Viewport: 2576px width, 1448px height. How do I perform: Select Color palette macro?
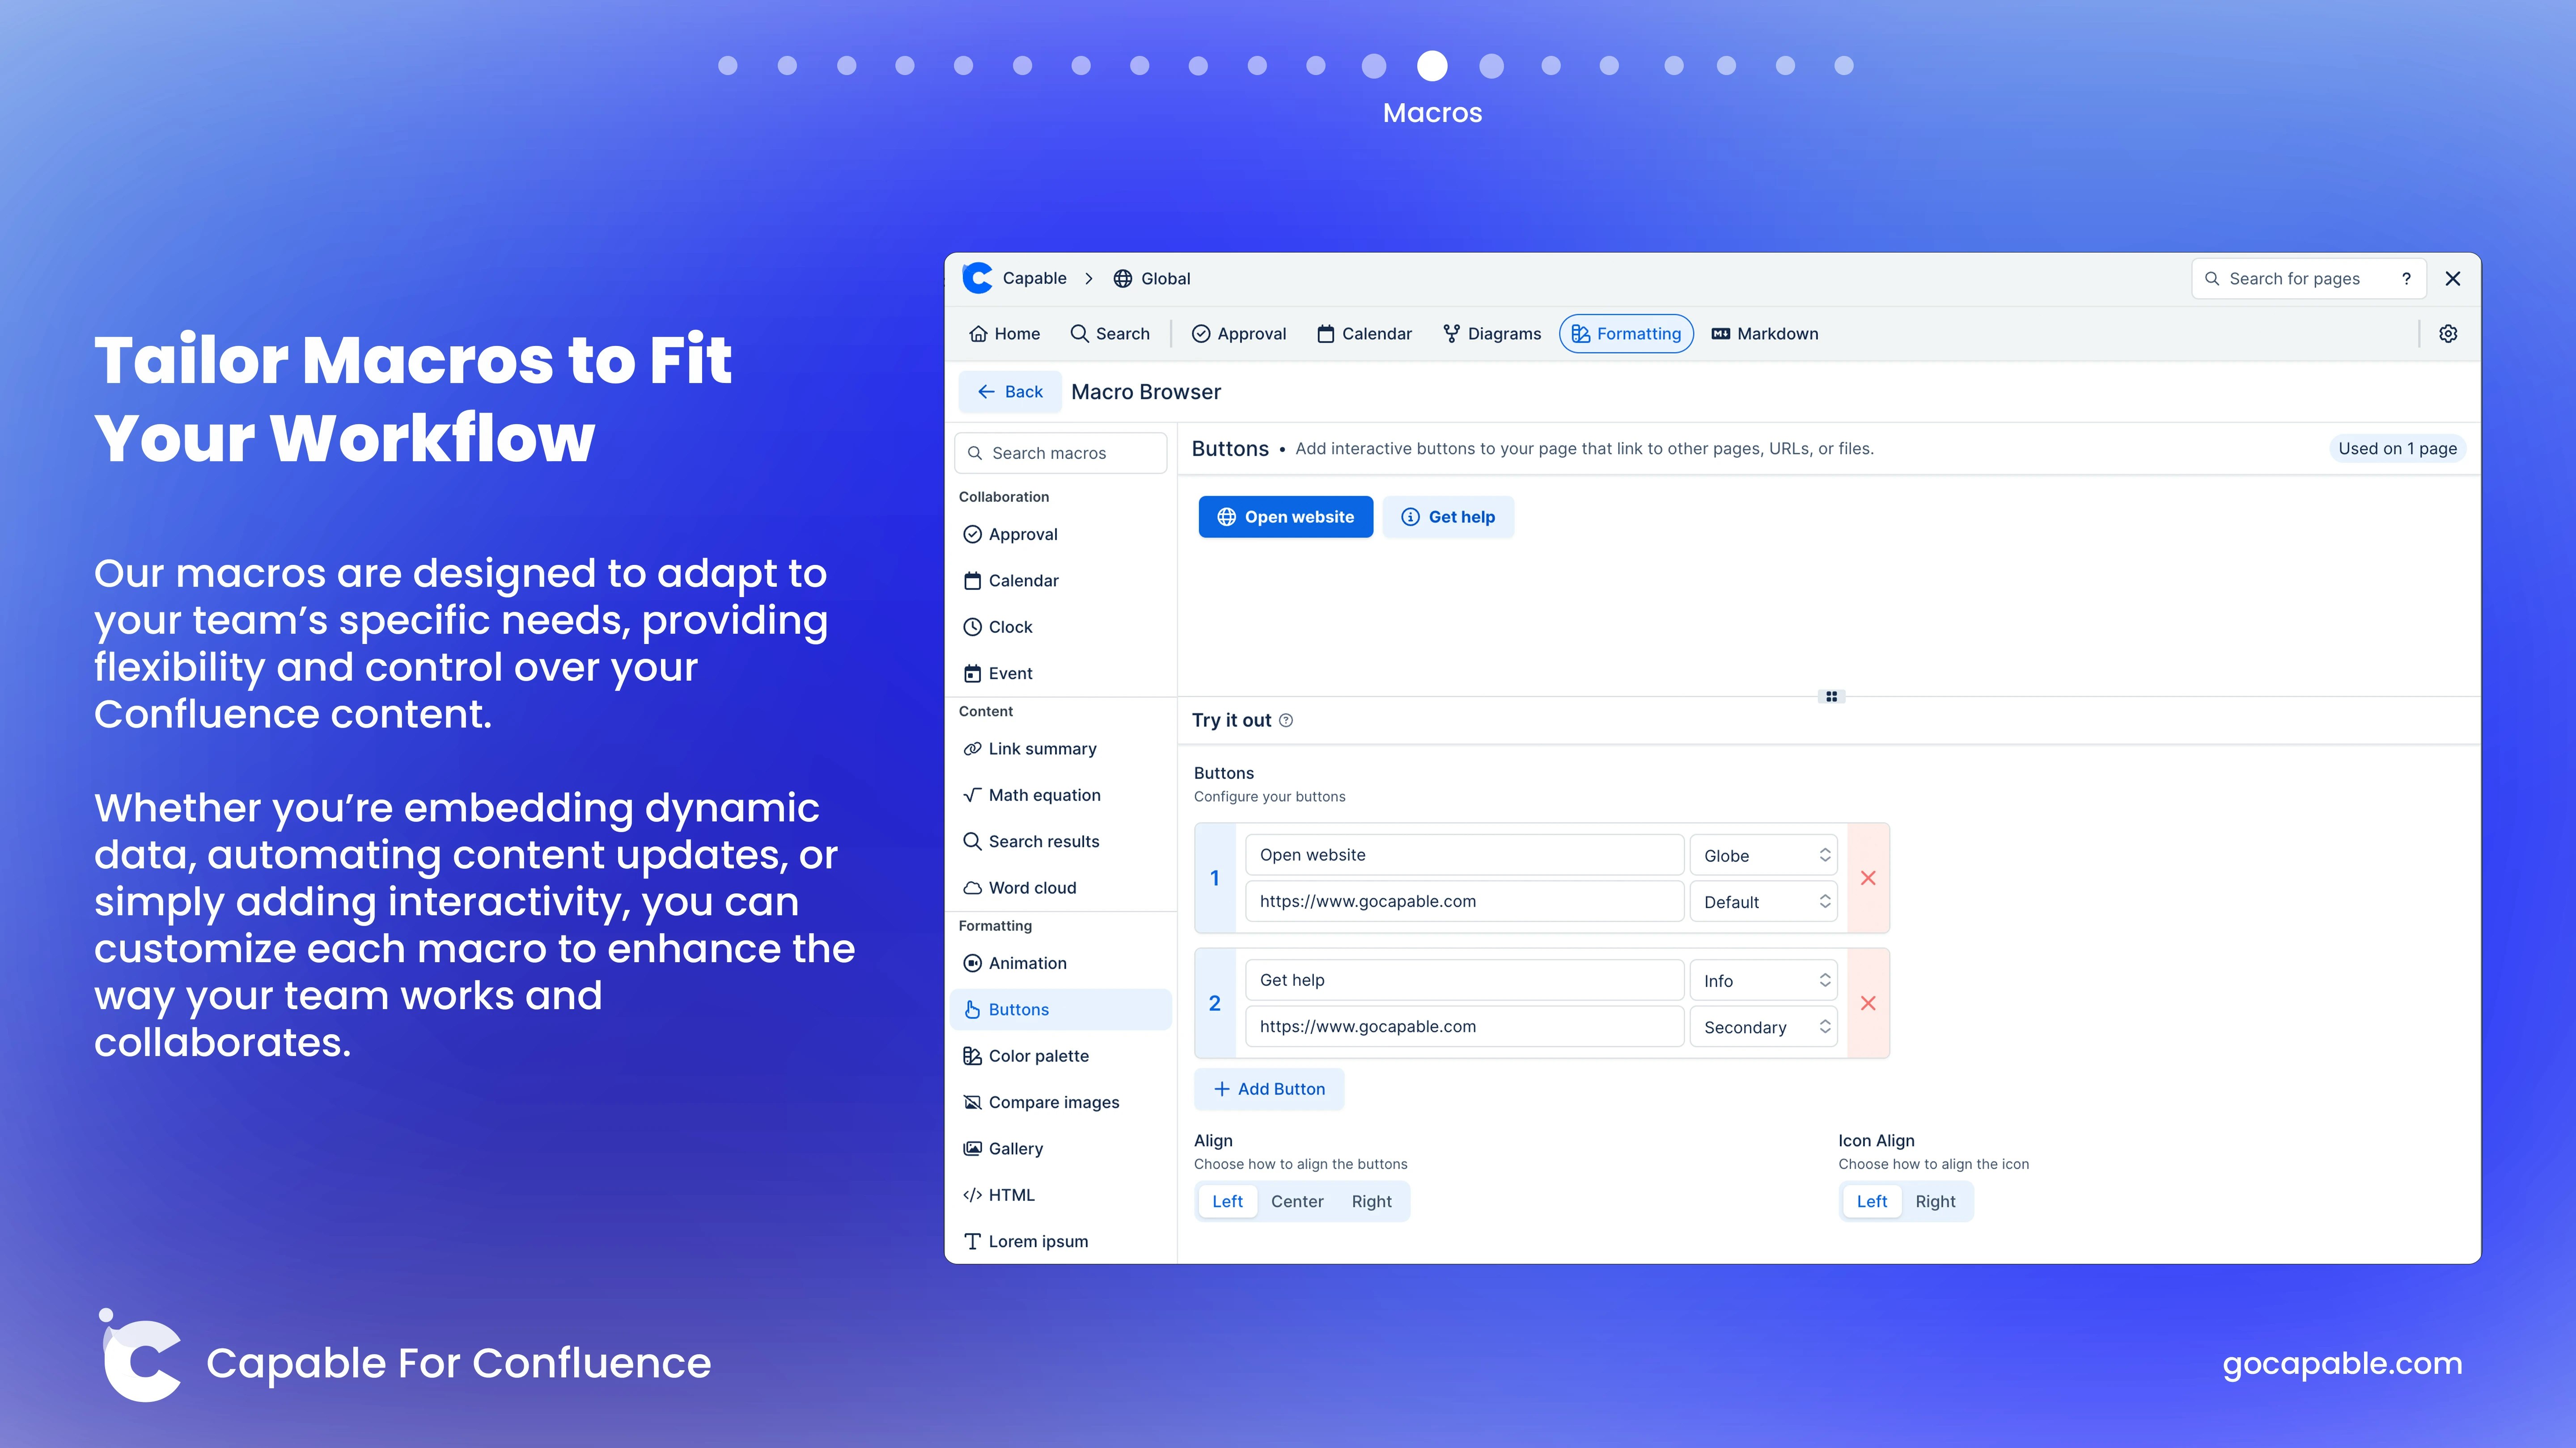(1060, 1056)
